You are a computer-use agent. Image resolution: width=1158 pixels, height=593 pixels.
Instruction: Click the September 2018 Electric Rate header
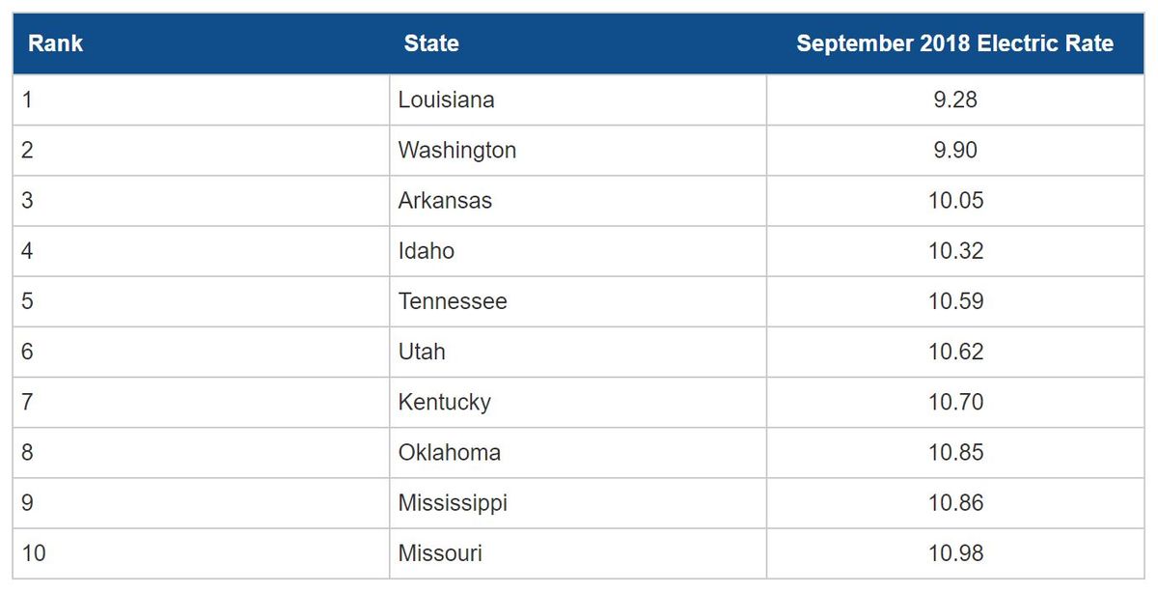coord(954,43)
